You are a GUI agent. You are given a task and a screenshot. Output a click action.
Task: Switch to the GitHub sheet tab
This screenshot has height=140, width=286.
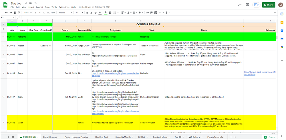[x=143, y=137]
